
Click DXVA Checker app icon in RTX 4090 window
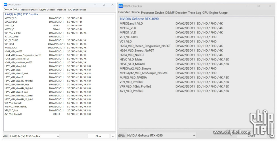121,6
